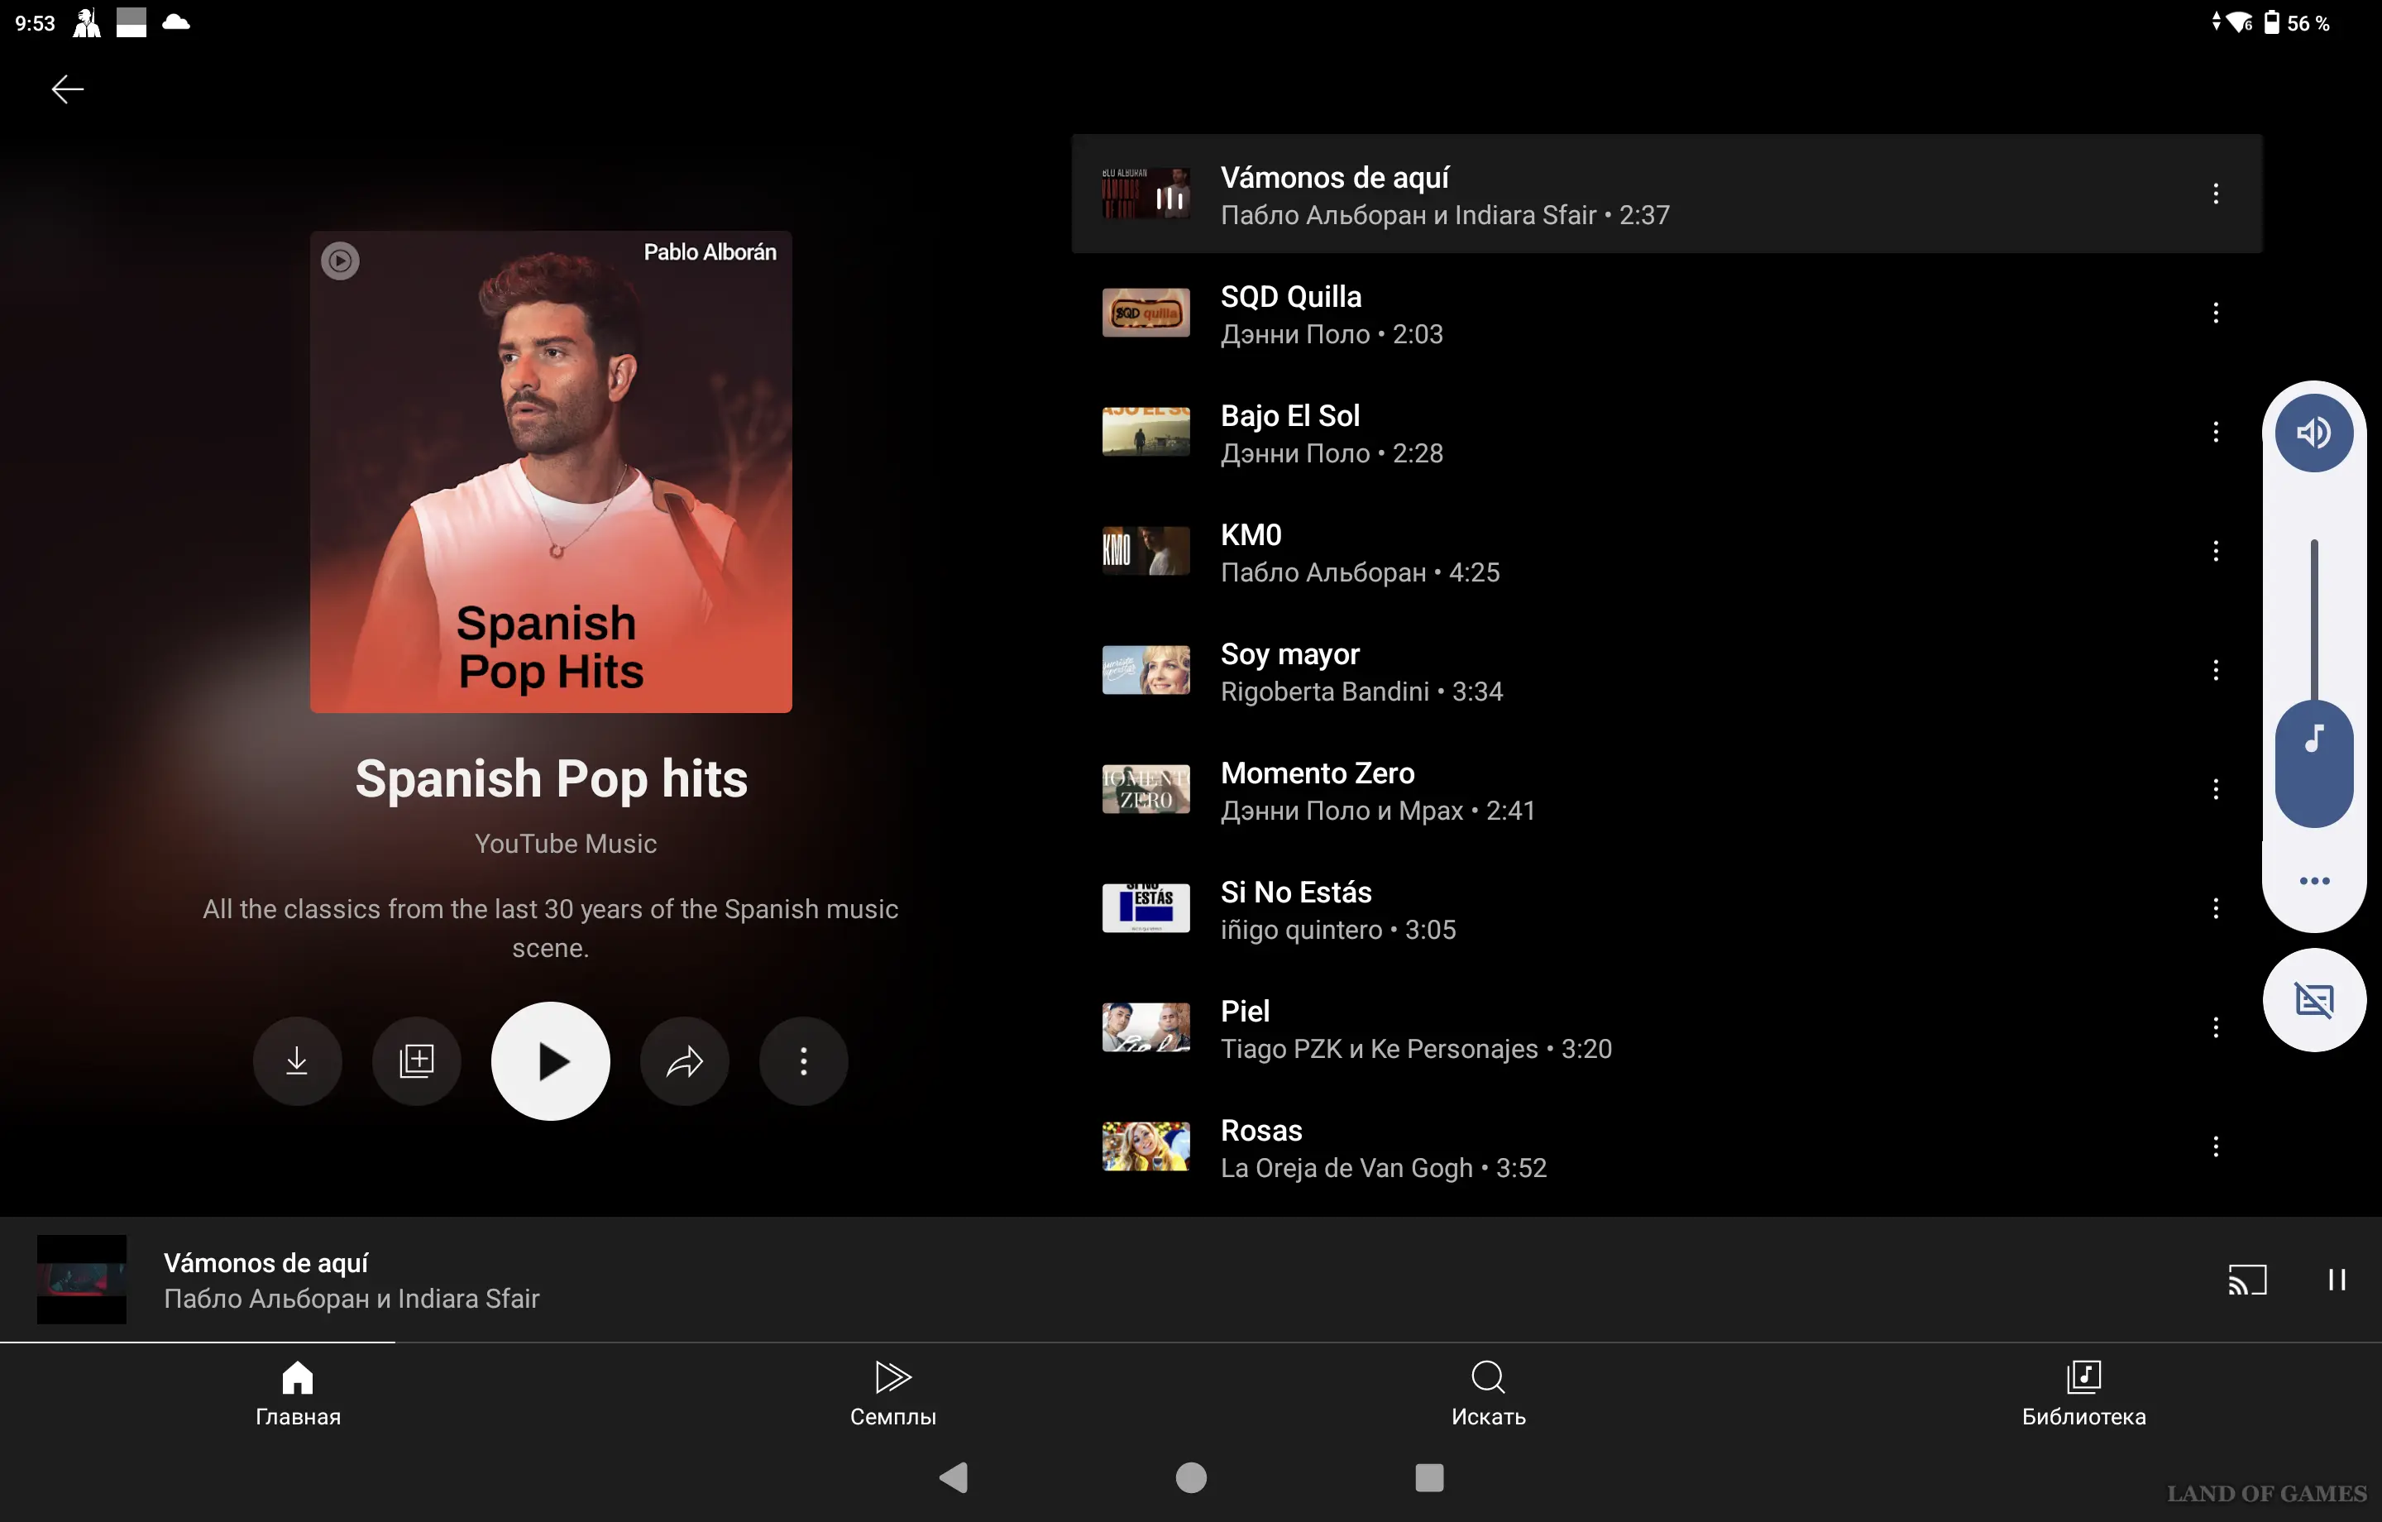The width and height of the screenshot is (2382, 1522).
Task: Share the Spanish Pop hits playlist
Action: click(685, 1060)
